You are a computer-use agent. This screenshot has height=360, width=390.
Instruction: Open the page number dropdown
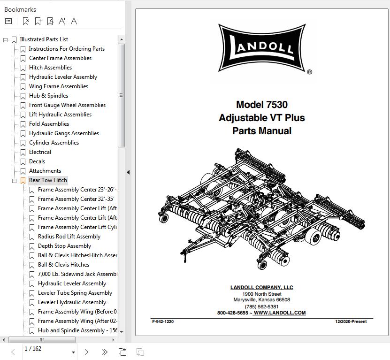(x=73, y=352)
